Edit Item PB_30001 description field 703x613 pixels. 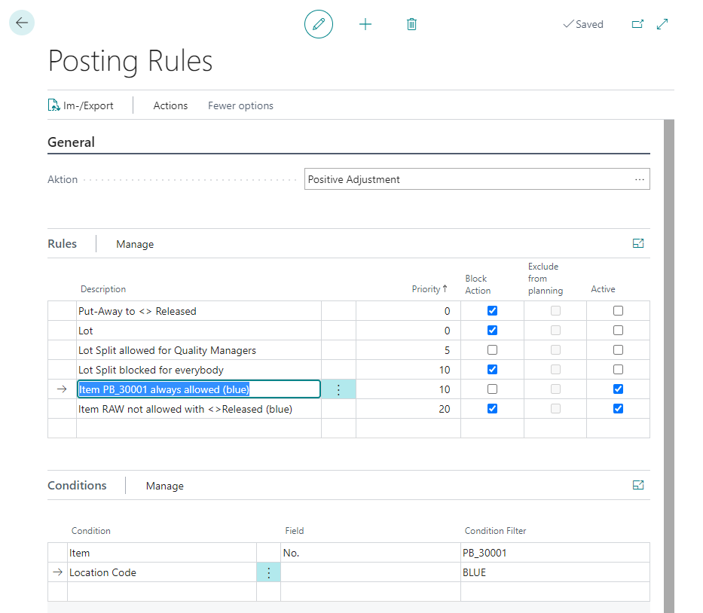coord(199,389)
